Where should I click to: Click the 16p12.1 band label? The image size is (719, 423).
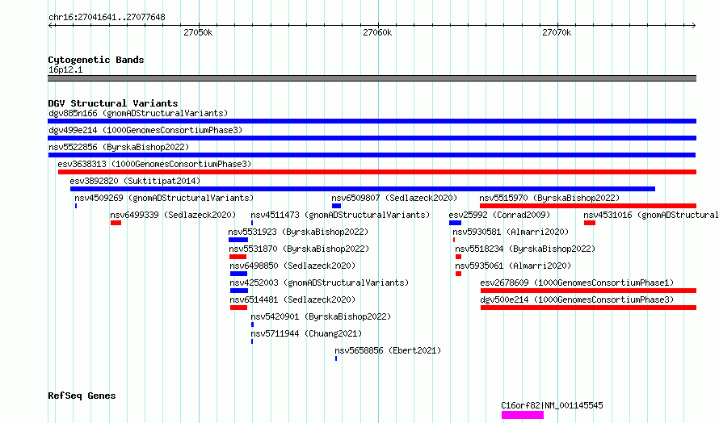click(65, 69)
